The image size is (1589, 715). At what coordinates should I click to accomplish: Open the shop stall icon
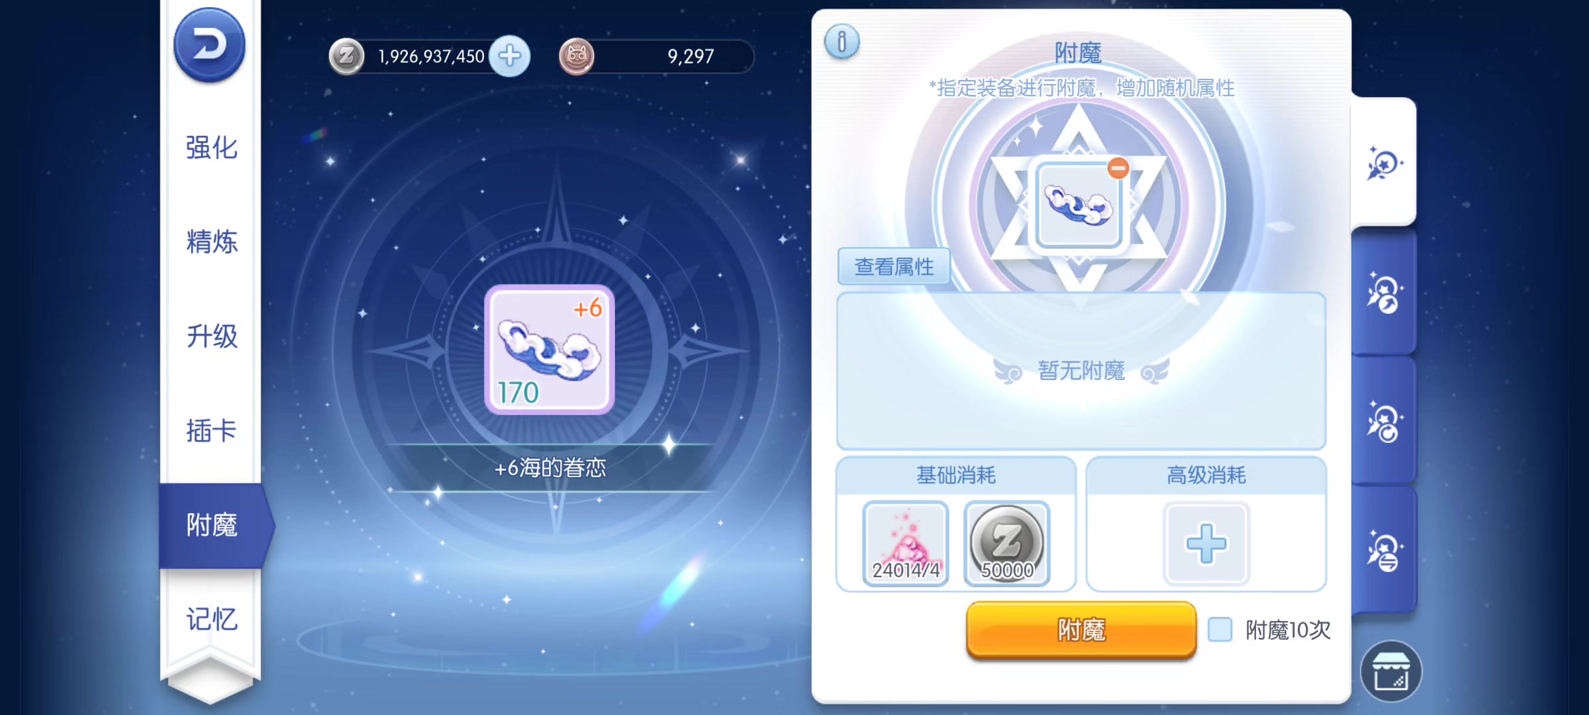[x=1390, y=671]
